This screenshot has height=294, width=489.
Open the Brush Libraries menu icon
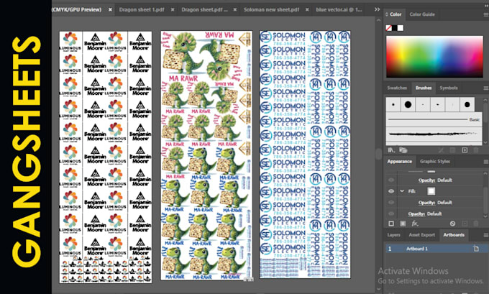(x=390, y=150)
